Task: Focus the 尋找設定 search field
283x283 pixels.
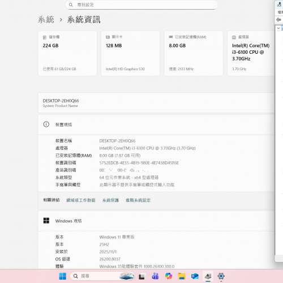Action: [141, 5]
